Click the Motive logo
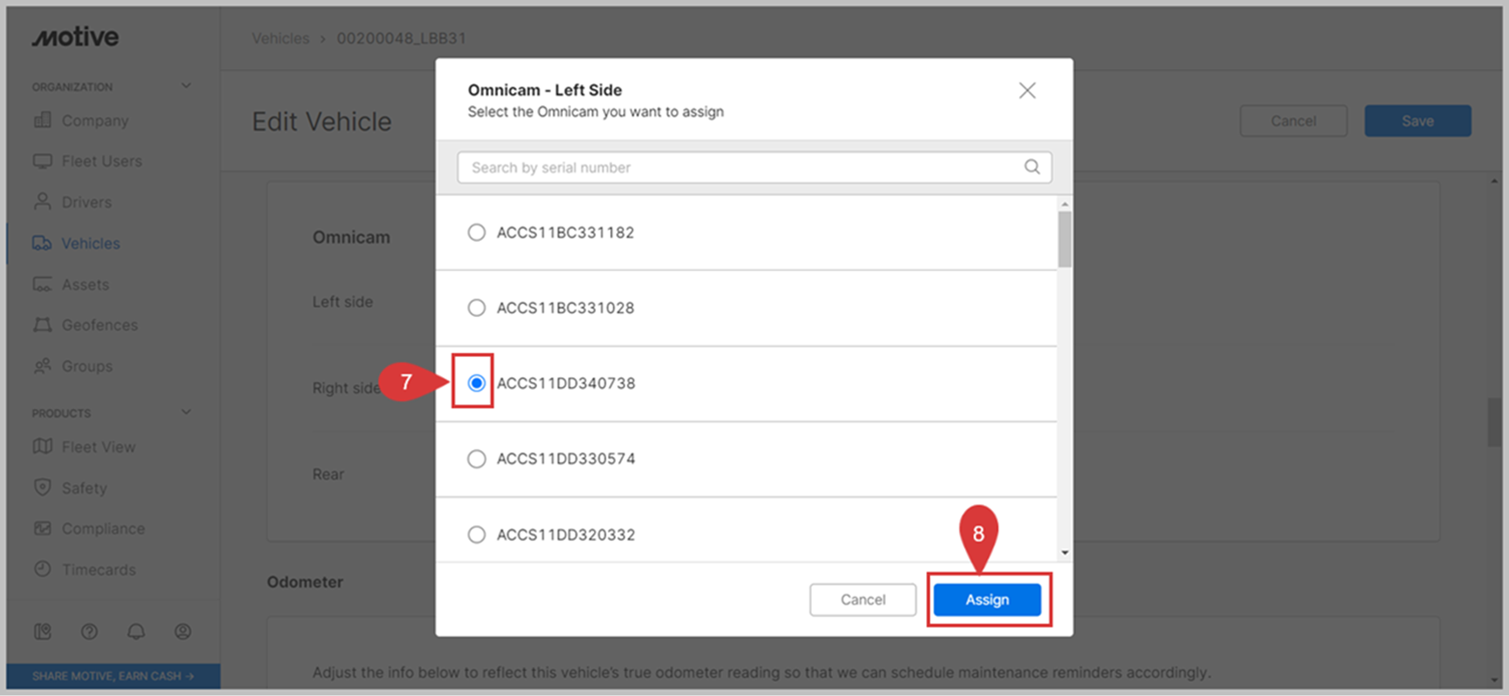1509x696 pixels. pos(75,37)
